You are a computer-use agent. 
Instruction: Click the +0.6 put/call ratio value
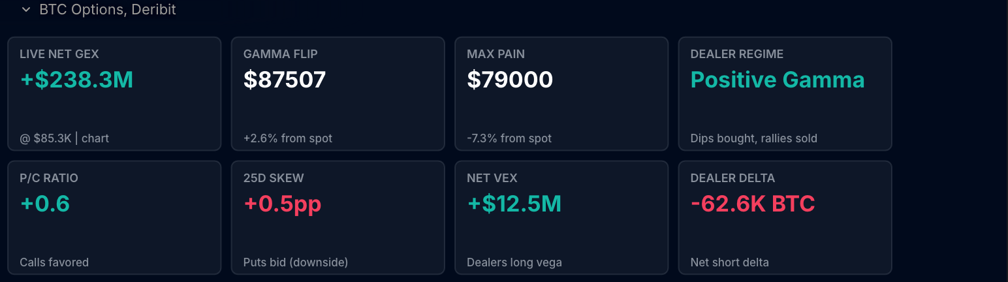pyautogui.click(x=45, y=204)
